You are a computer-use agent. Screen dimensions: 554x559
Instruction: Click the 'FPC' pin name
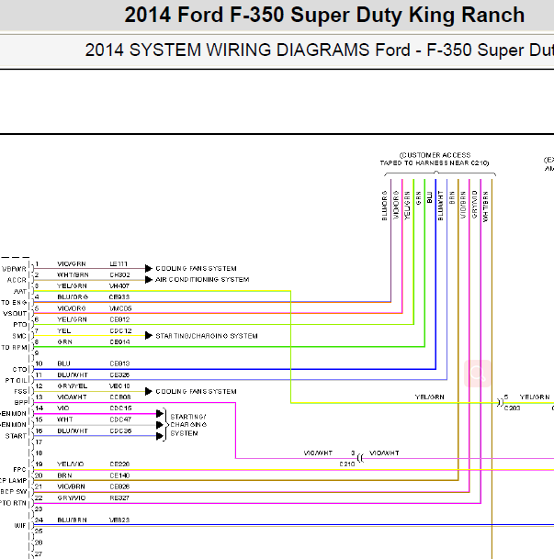[x=19, y=470]
